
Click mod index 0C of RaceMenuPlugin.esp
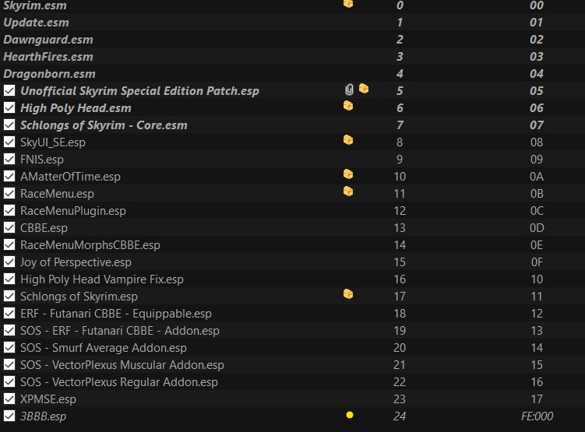(x=537, y=211)
